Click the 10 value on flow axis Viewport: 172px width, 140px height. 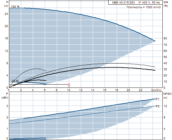(x=69, y=90)
